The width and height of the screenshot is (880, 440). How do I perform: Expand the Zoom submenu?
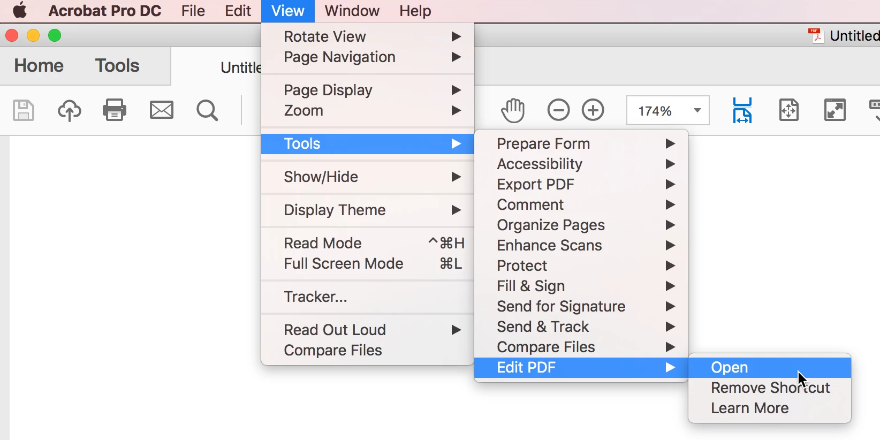pos(368,110)
